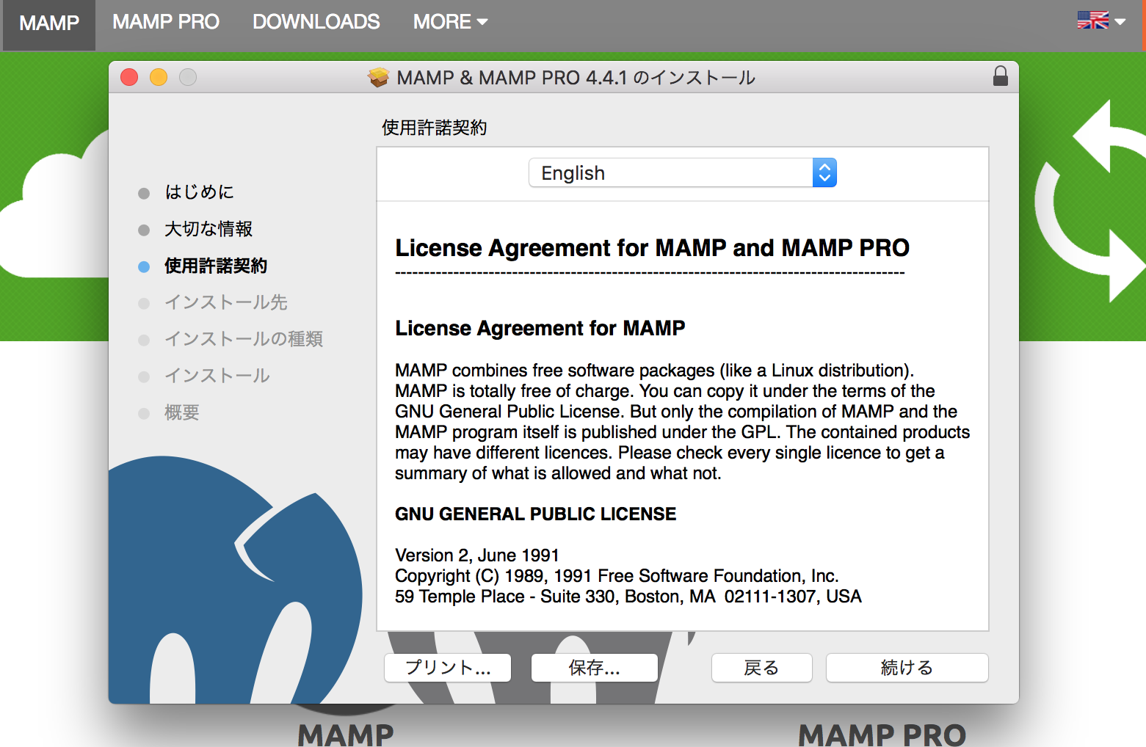Click the 保存... button
The width and height of the screenshot is (1146, 747).
point(595,668)
